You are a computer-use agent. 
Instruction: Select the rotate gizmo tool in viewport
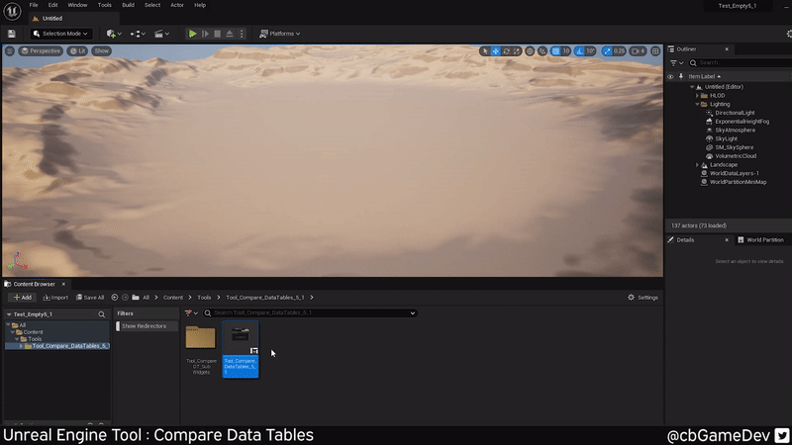tap(508, 50)
